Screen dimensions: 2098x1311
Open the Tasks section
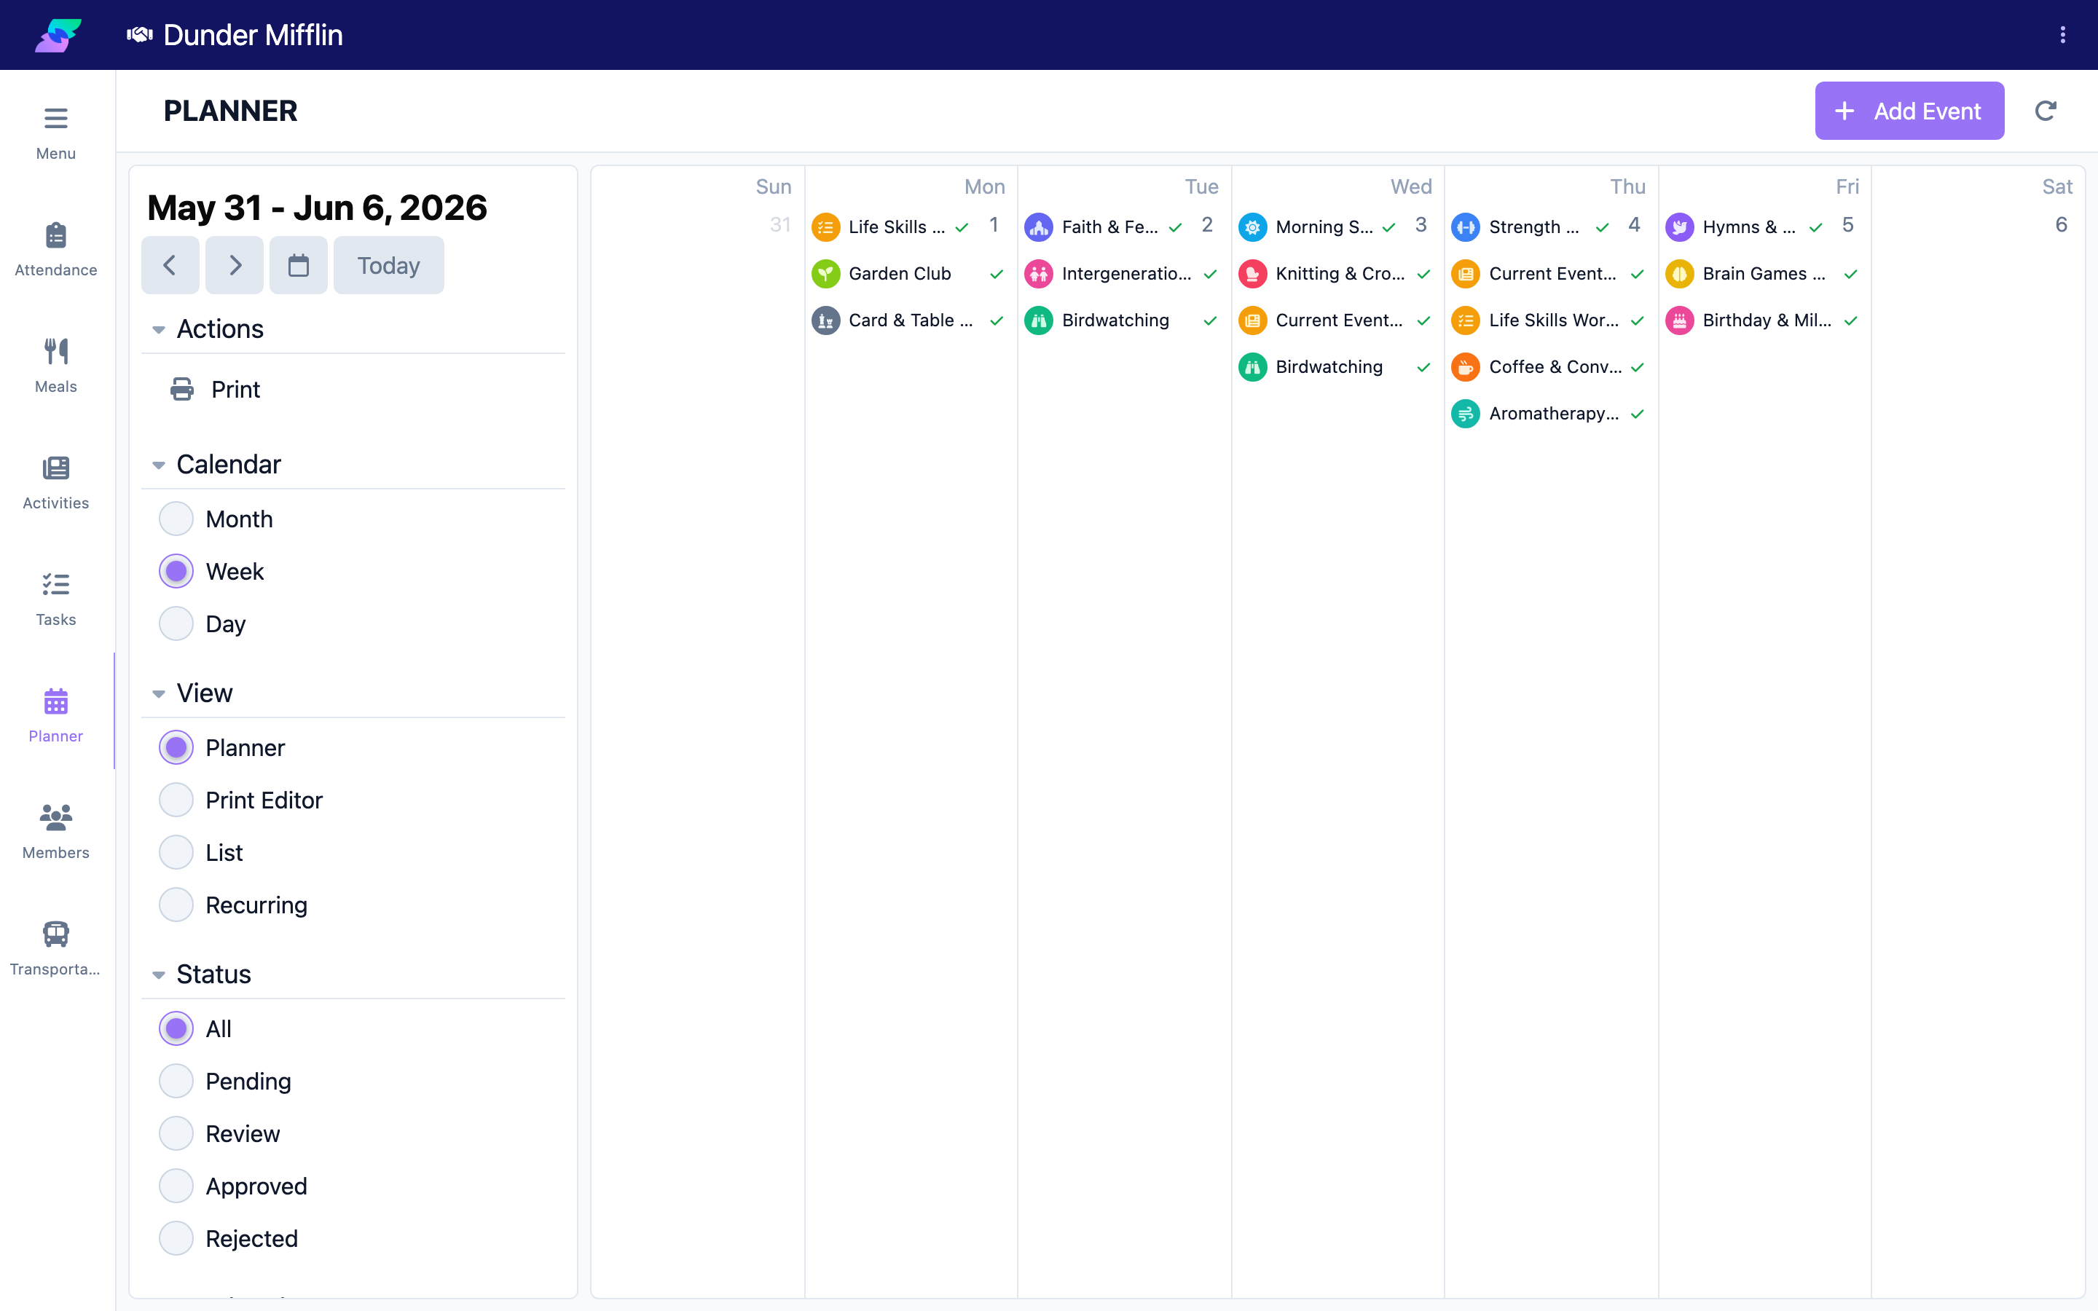point(55,599)
